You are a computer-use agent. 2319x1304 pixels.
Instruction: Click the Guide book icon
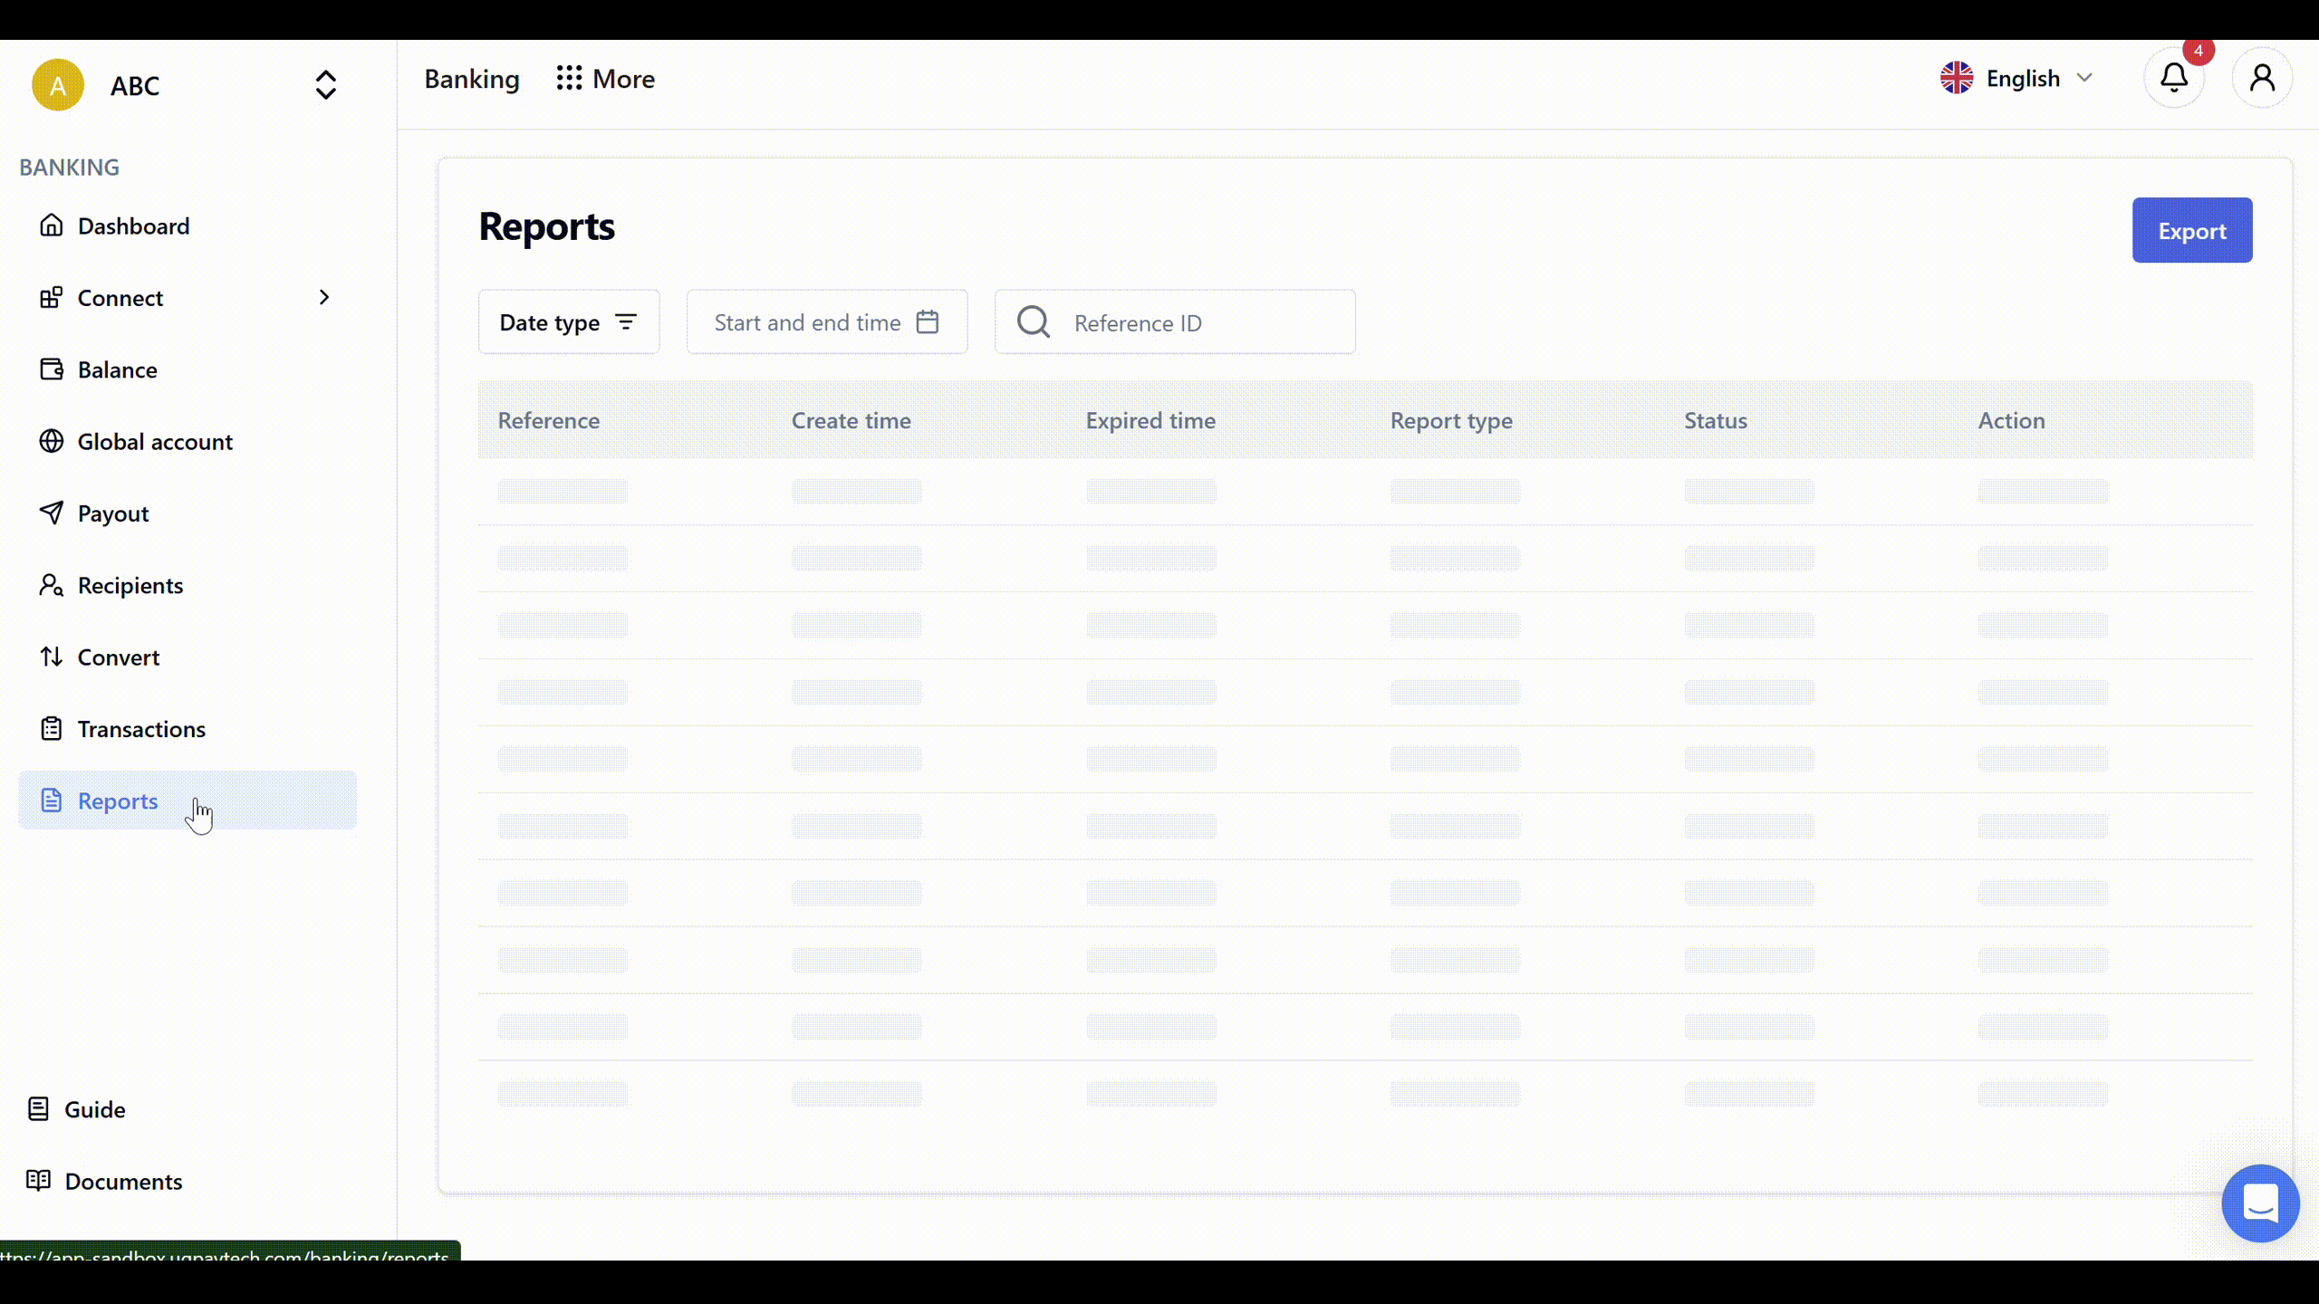coord(38,1108)
